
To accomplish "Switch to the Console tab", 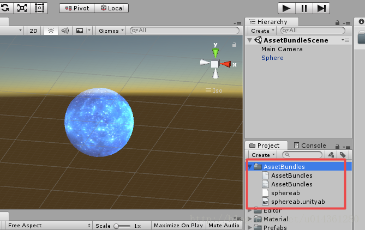I will coord(310,146).
